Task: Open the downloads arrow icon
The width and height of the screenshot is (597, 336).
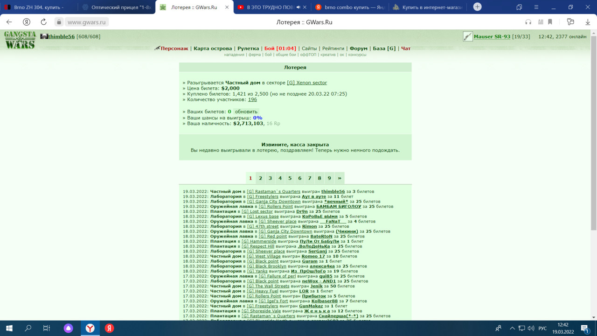Action: click(x=588, y=22)
